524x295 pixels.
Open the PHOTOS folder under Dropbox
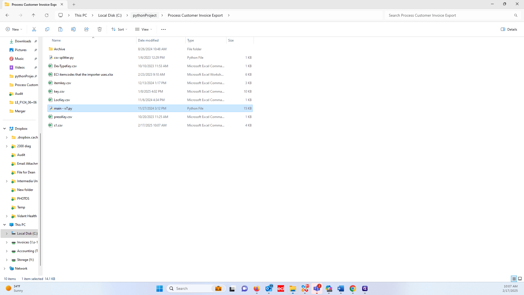pos(23,199)
